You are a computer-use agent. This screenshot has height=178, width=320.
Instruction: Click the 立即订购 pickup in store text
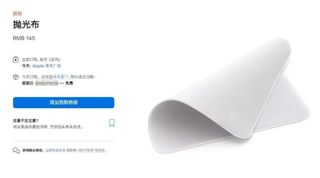[x=42, y=59]
